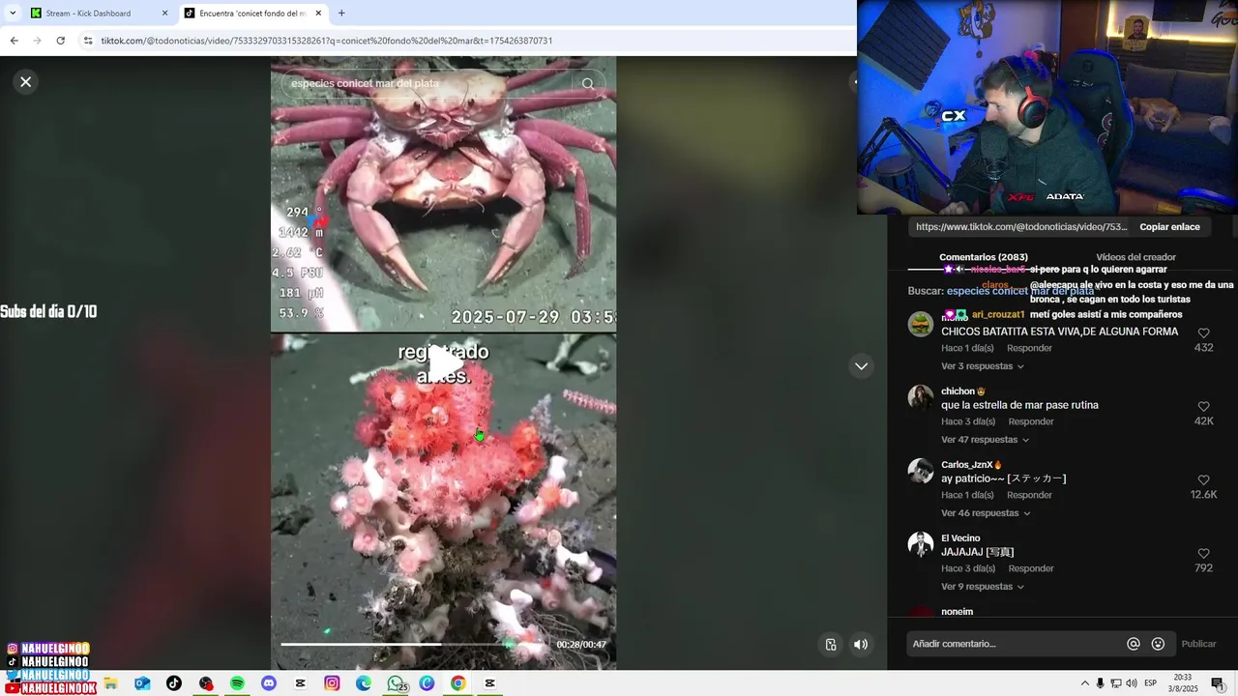The width and height of the screenshot is (1238, 696).
Task: Open the browser tab search dropdown
Action: [x=12, y=14]
